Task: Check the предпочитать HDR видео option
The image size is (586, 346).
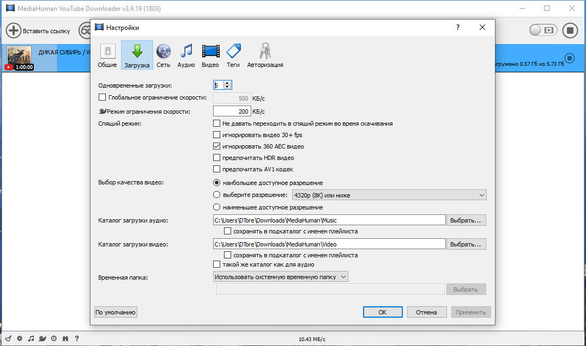Action: pos(217,158)
